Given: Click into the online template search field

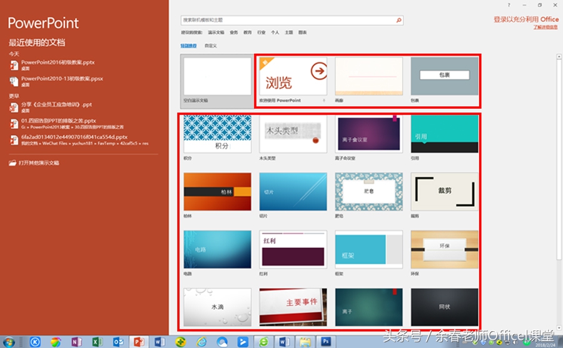Looking at the screenshot, I should coord(288,20).
